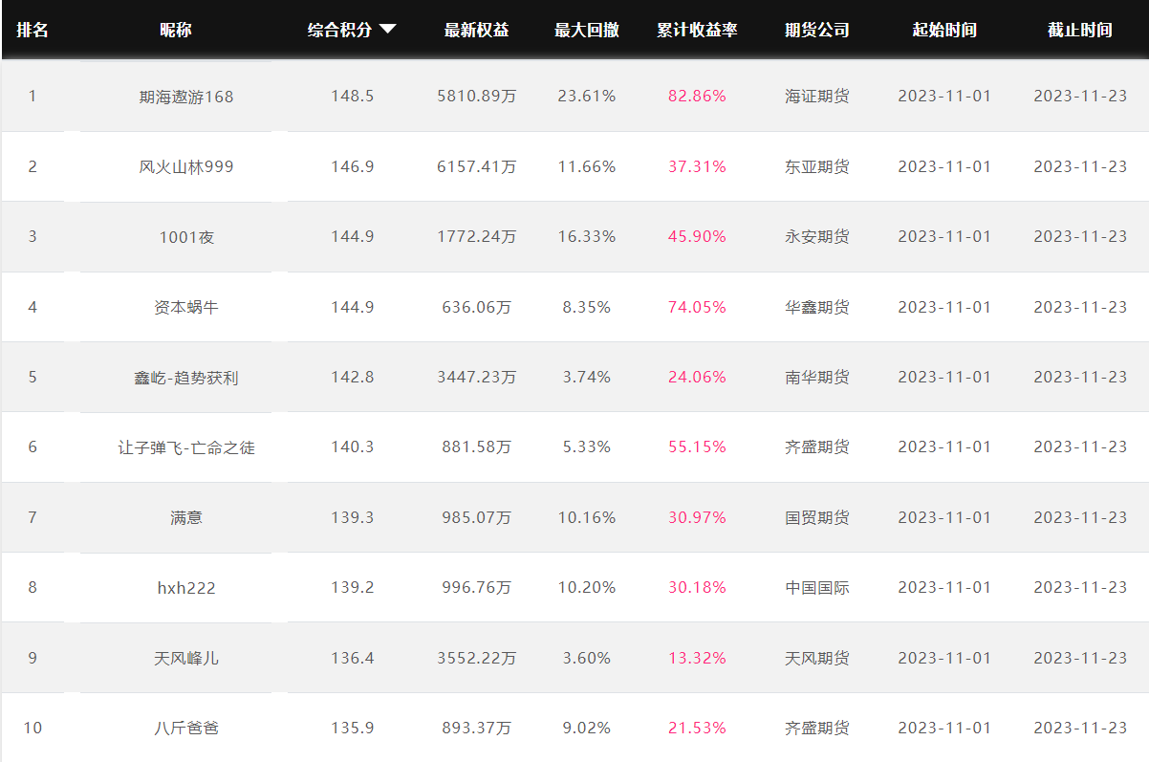Click the drawdown value 23.61%
Viewport: 1149px width, 762px height.
pos(587,96)
